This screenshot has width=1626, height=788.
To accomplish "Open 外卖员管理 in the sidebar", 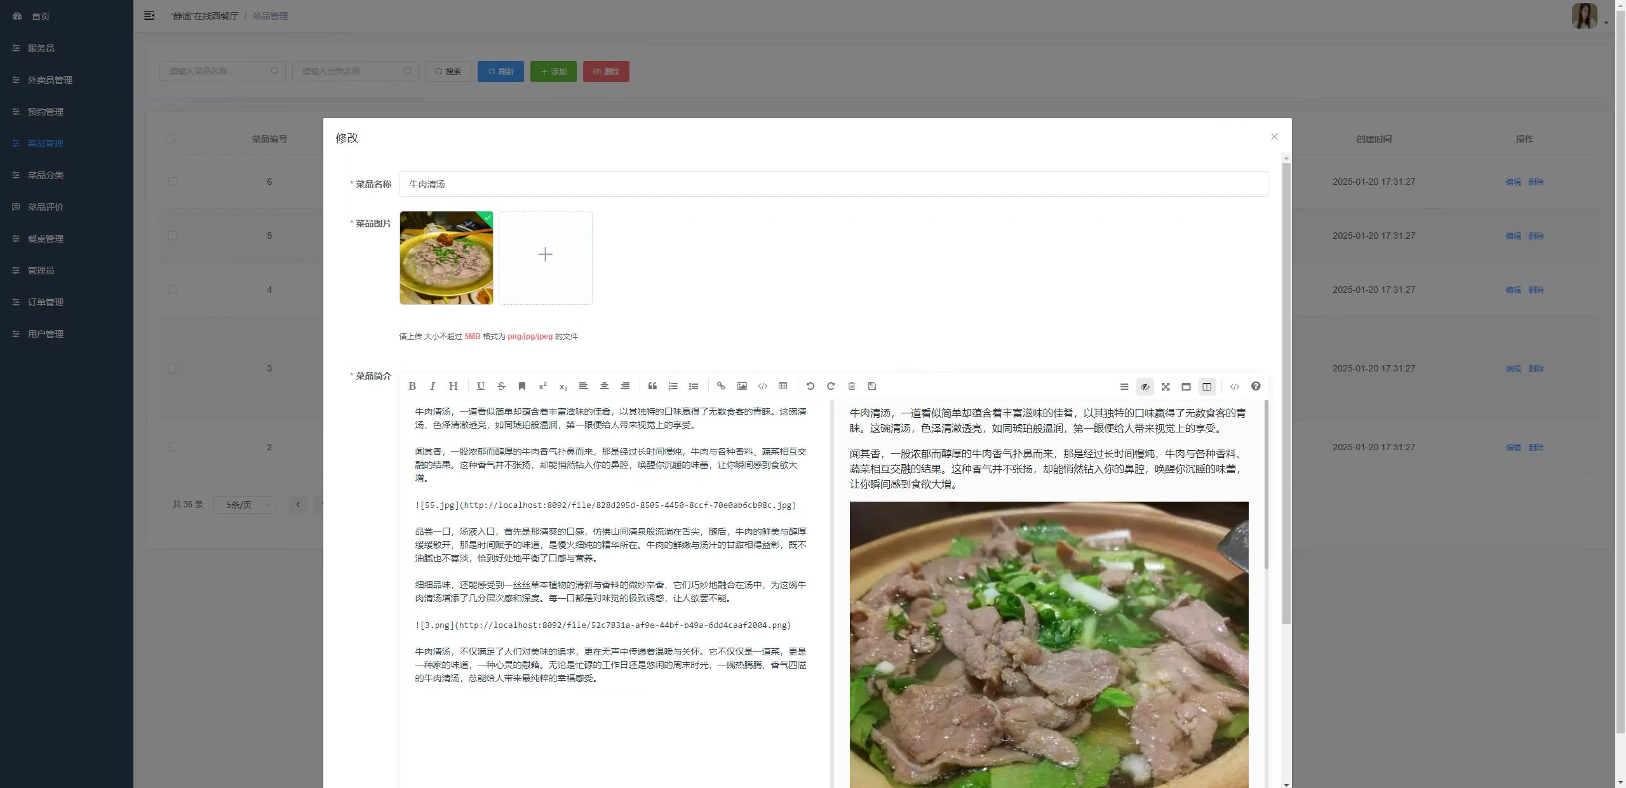I will [x=67, y=80].
